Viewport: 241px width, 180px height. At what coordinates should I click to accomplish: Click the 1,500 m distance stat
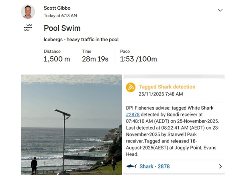click(x=57, y=59)
